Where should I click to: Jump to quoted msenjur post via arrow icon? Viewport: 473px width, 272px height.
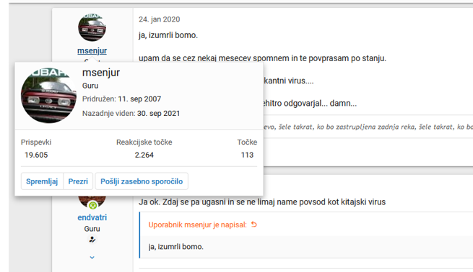(x=254, y=225)
